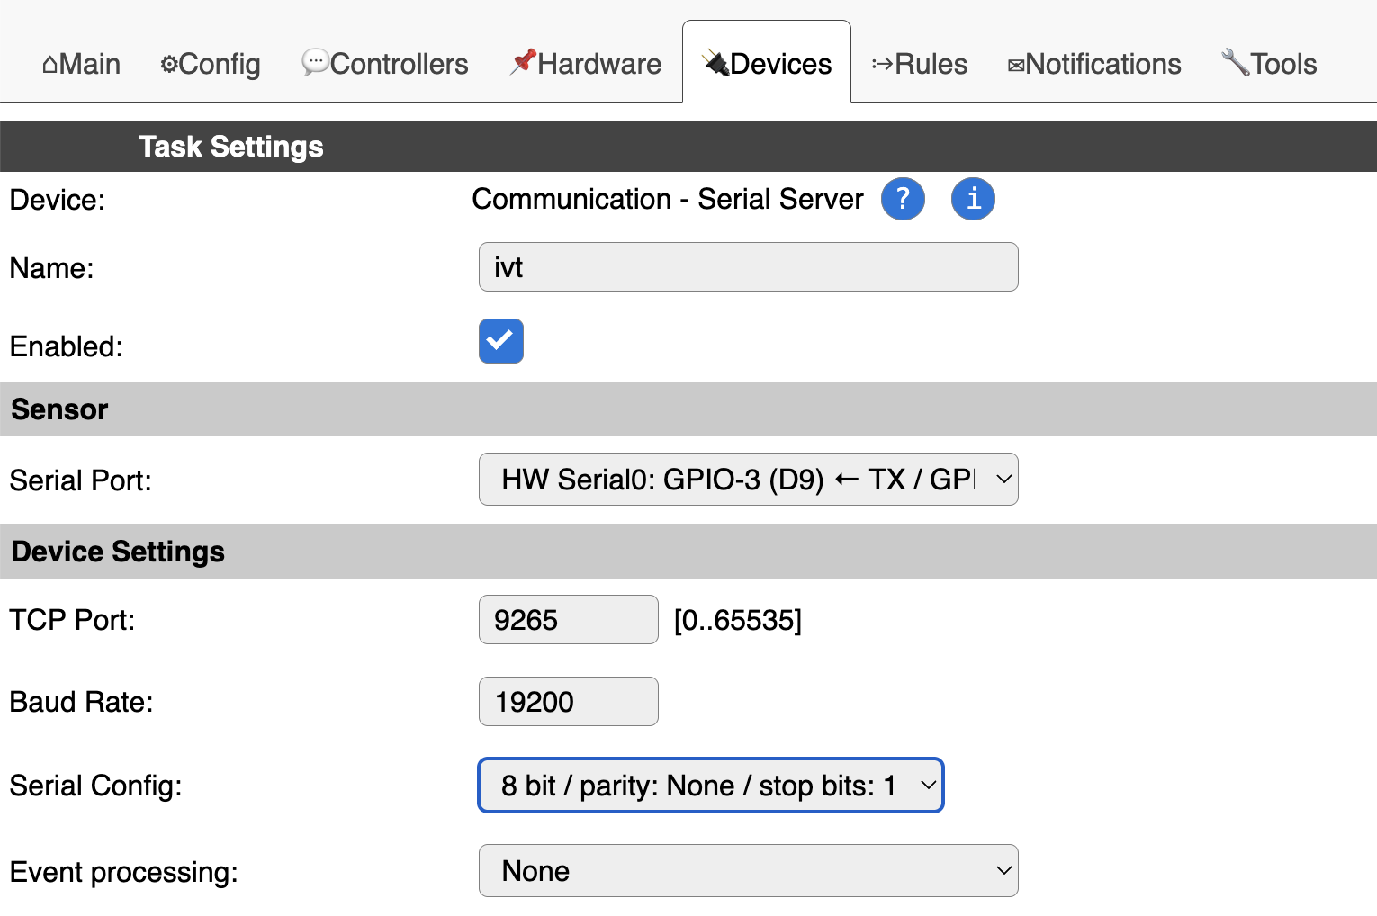Click the blue info icon

click(973, 199)
